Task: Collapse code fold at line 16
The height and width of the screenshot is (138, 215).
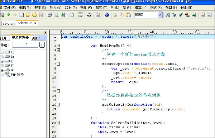Action: 58,105
